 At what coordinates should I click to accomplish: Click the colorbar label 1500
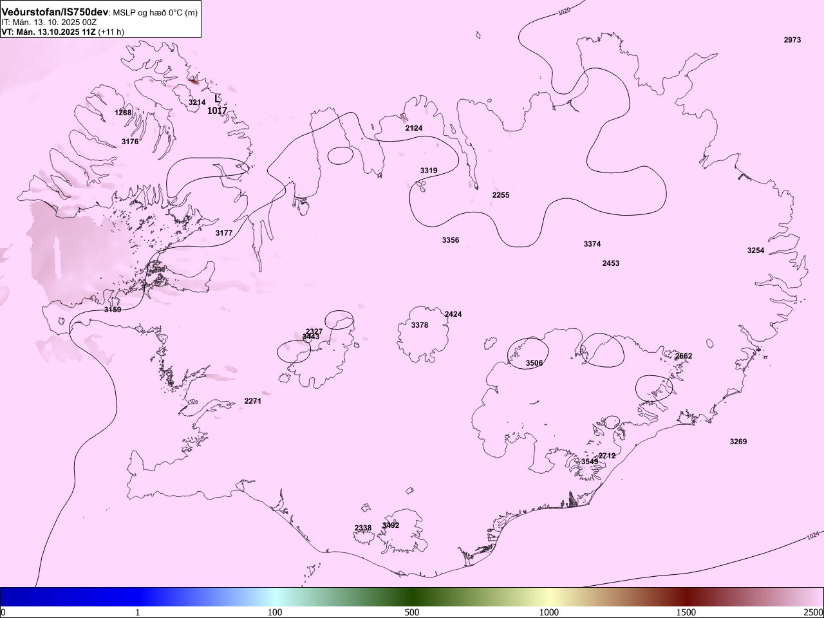(686, 612)
